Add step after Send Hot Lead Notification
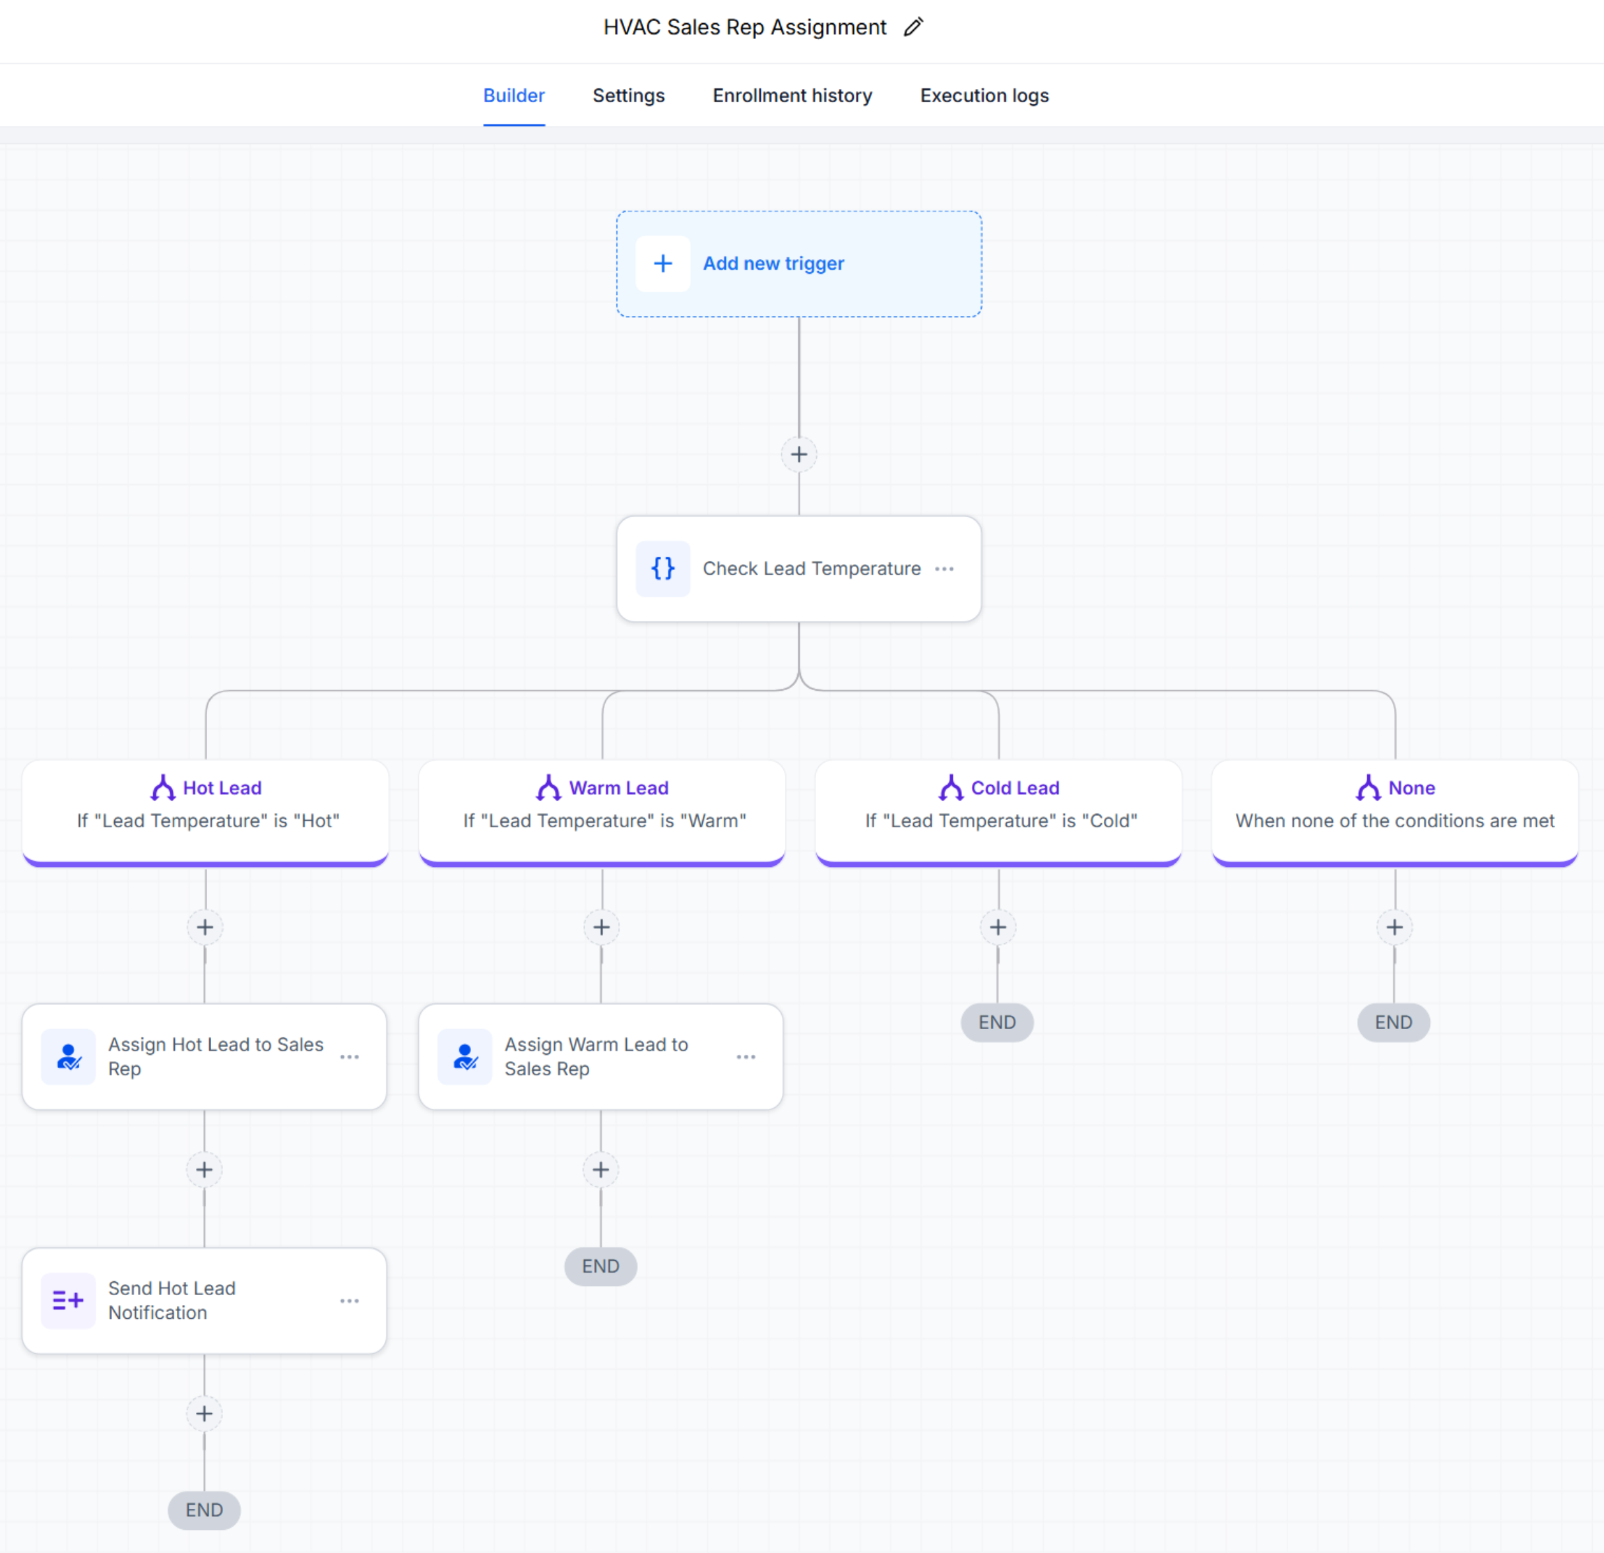The image size is (1604, 1553). tap(205, 1414)
